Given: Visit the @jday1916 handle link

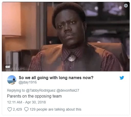Looking at the screenshot, I should coord(28,82).
